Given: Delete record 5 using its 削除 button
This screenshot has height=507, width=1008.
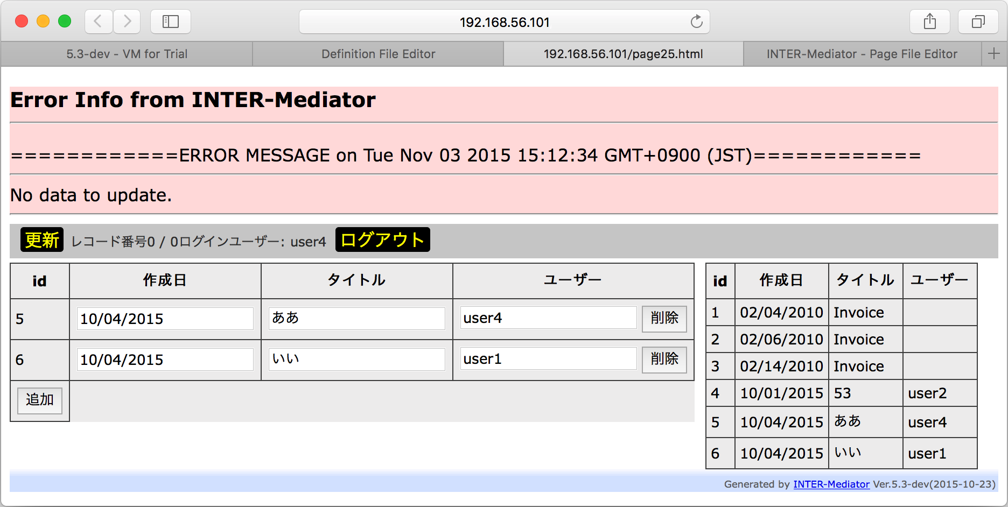Looking at the screenshot, I should (664, 319).
